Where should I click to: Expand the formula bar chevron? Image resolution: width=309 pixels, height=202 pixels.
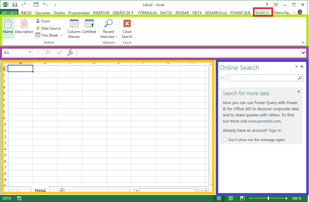303,53
